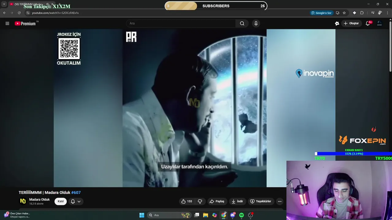The image size is (392, 220).
Task: Open Discord from the taskbar
Action: click(232, 215)
